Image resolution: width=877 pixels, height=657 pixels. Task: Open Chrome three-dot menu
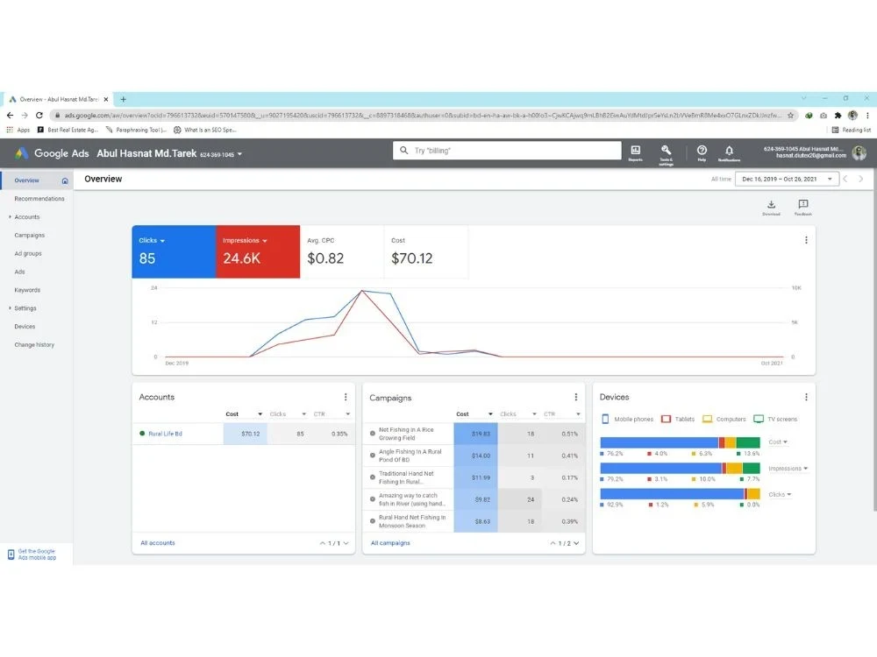pos(867,115)
